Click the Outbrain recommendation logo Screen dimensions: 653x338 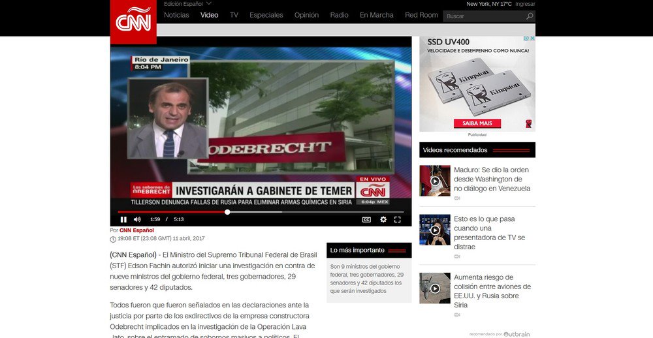[517, 334]
